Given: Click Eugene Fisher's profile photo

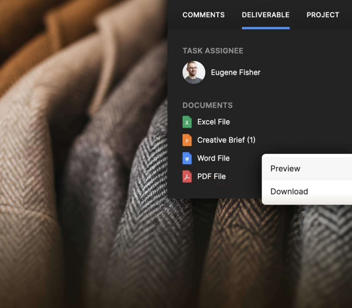Looking at the screenshot, I should pyautogui.click(x=194, y=72).
